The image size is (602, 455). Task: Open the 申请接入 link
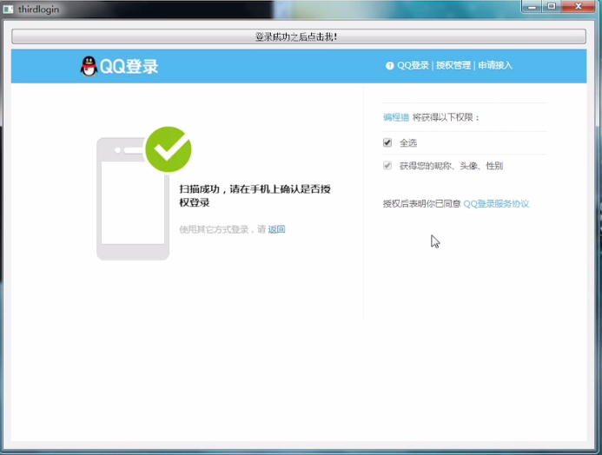pos(495,66)
